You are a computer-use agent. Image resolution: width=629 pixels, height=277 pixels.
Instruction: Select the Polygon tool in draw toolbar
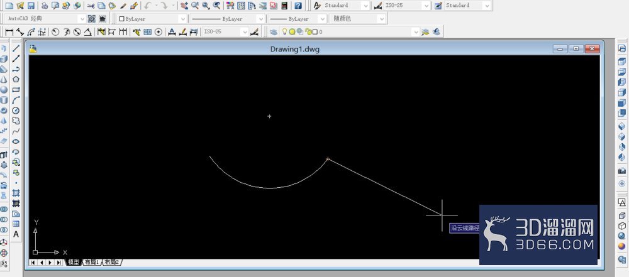(16, 79)
